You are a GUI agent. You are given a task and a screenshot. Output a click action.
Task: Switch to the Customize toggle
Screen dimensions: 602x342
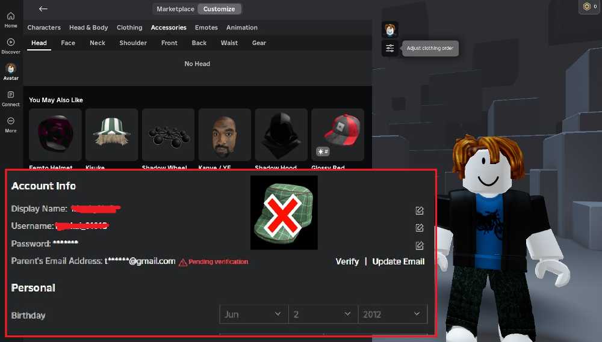click(219, 9)
